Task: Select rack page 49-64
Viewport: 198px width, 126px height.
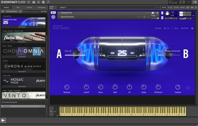Action: point(182,8)
